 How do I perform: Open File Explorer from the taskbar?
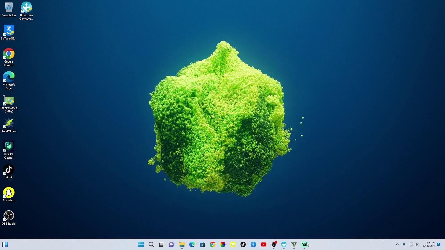[181, 244]
